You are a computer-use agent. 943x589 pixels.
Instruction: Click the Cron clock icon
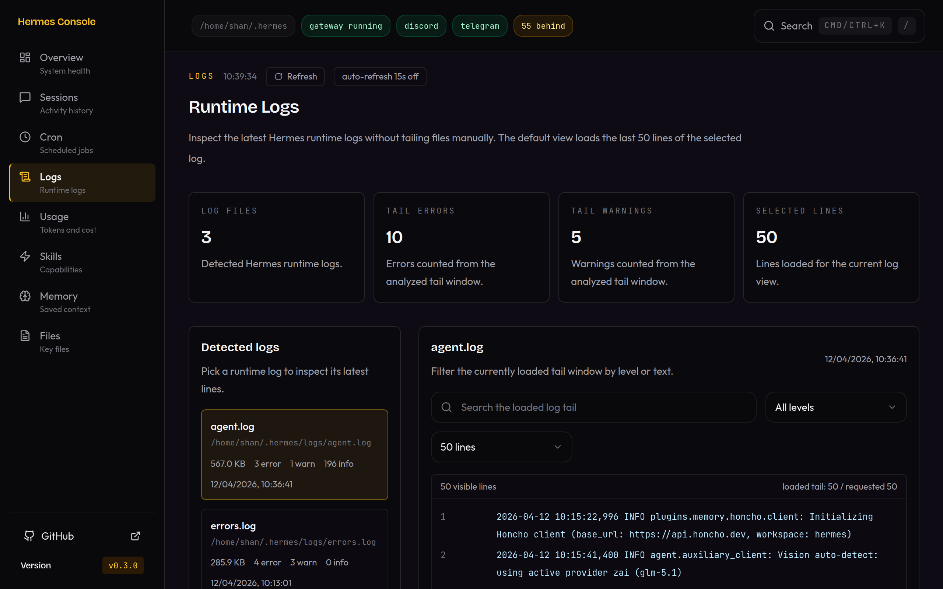(25, 137)
